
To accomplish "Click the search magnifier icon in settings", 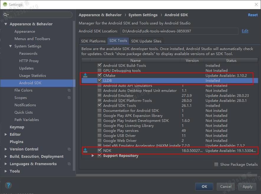I will [x=6, y=15].
